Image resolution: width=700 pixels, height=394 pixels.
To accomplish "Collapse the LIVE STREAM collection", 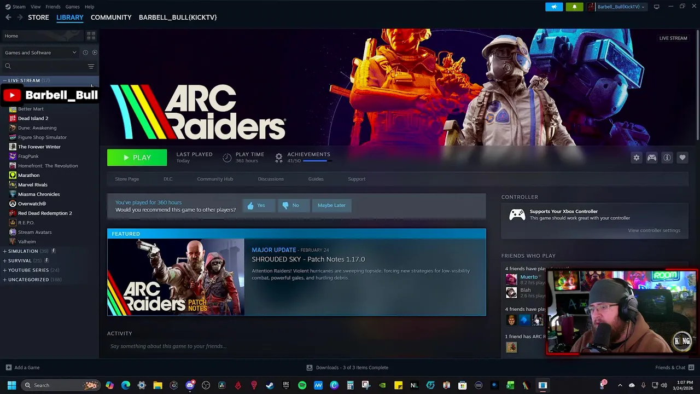I will click(5, 80).
